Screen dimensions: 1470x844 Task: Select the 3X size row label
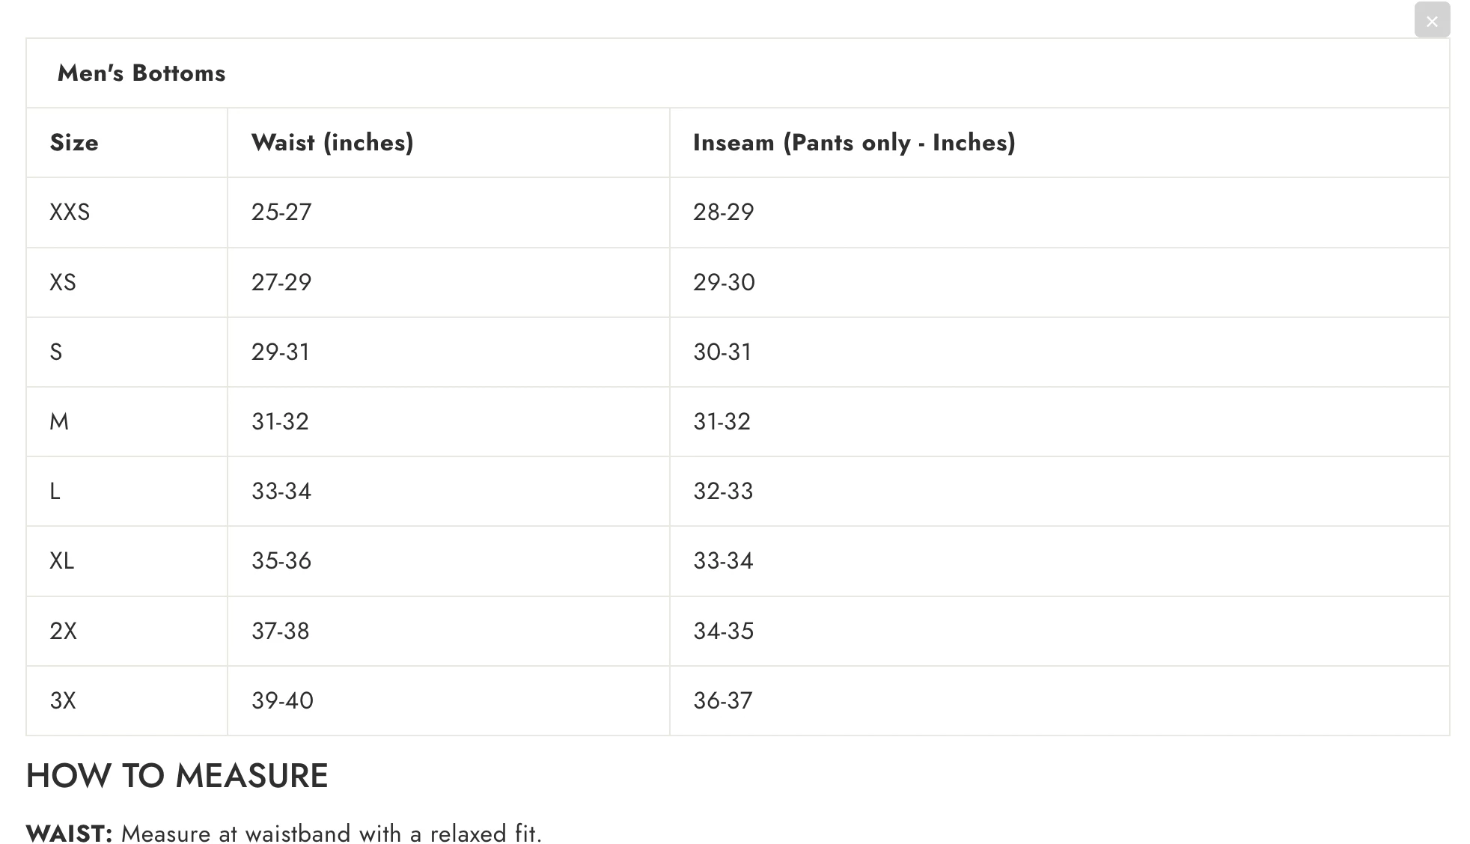point(63,701)
